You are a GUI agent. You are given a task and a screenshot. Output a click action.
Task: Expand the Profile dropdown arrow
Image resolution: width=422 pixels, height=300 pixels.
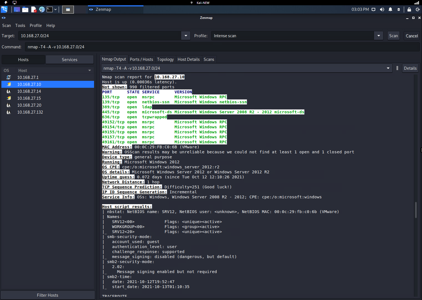(x=378, y=36)
